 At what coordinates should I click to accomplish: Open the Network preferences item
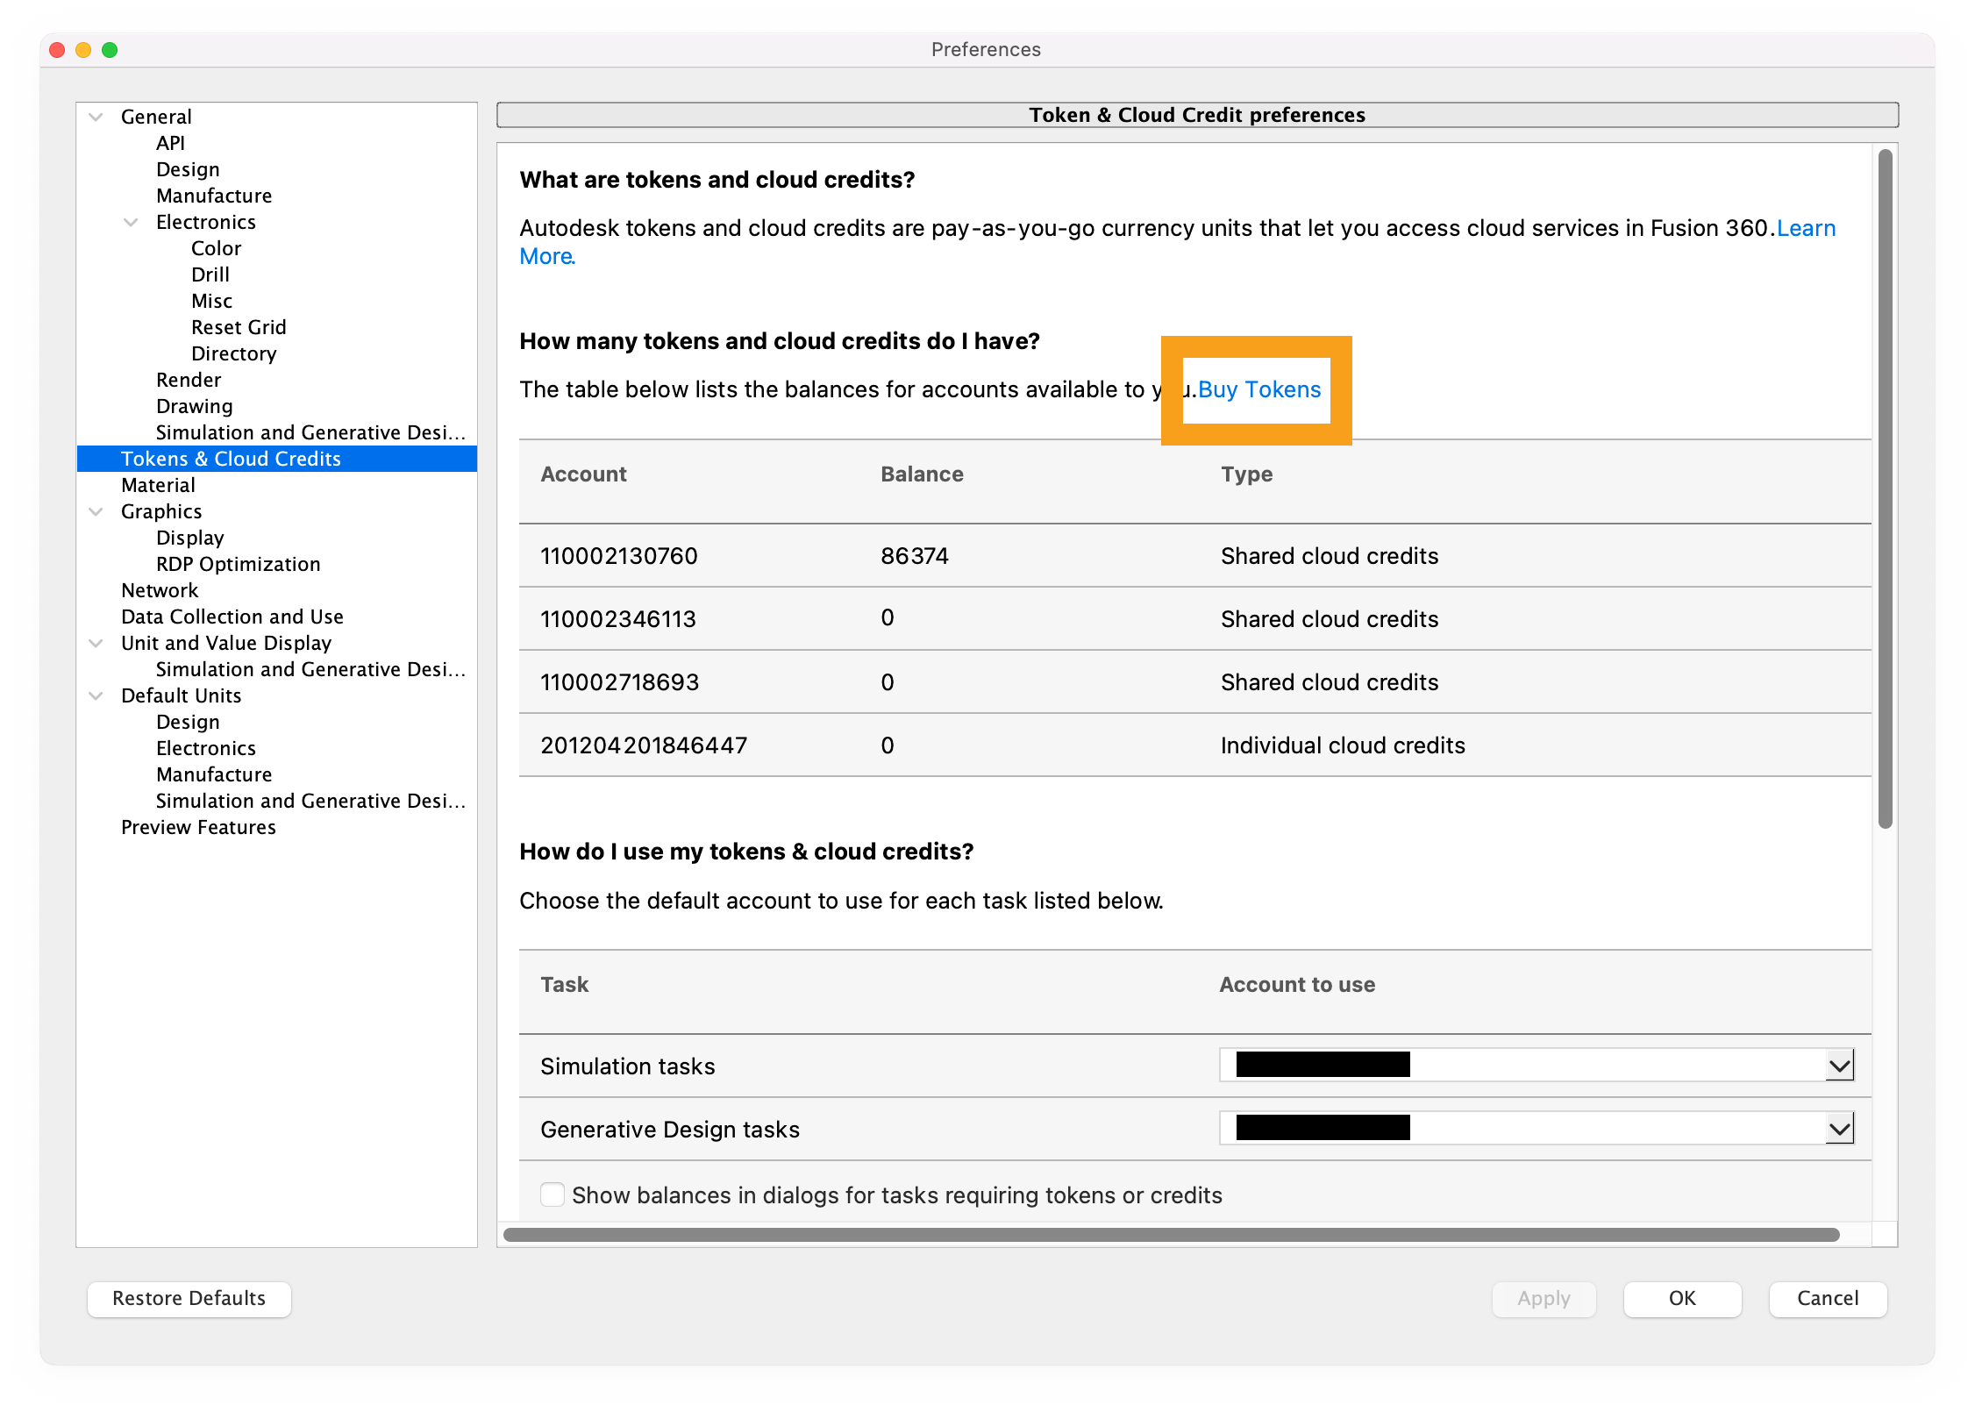(x=160, y=590)
